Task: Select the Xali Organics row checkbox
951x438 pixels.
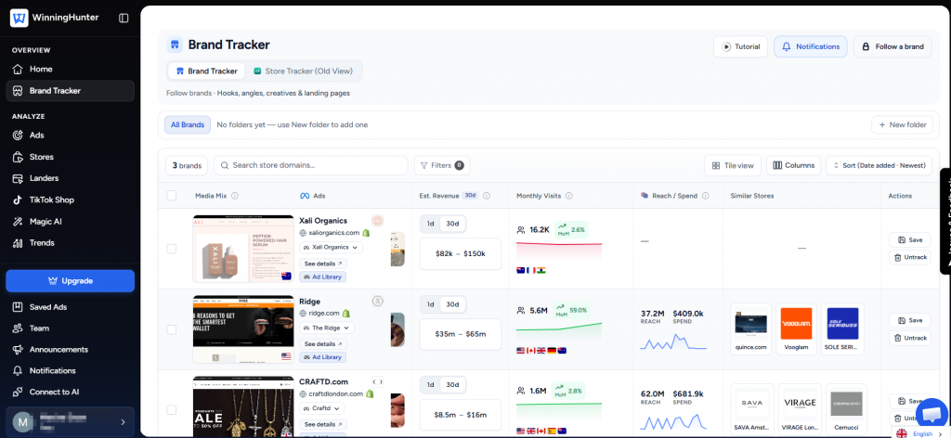Action: point(172,249)
